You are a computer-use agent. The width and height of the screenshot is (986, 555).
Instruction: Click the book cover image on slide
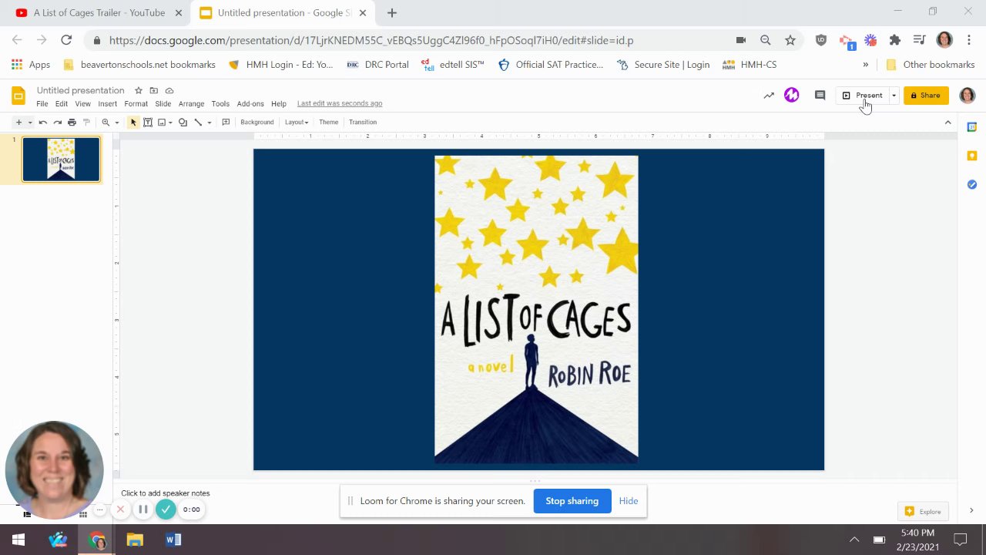[x=536, y=310]
